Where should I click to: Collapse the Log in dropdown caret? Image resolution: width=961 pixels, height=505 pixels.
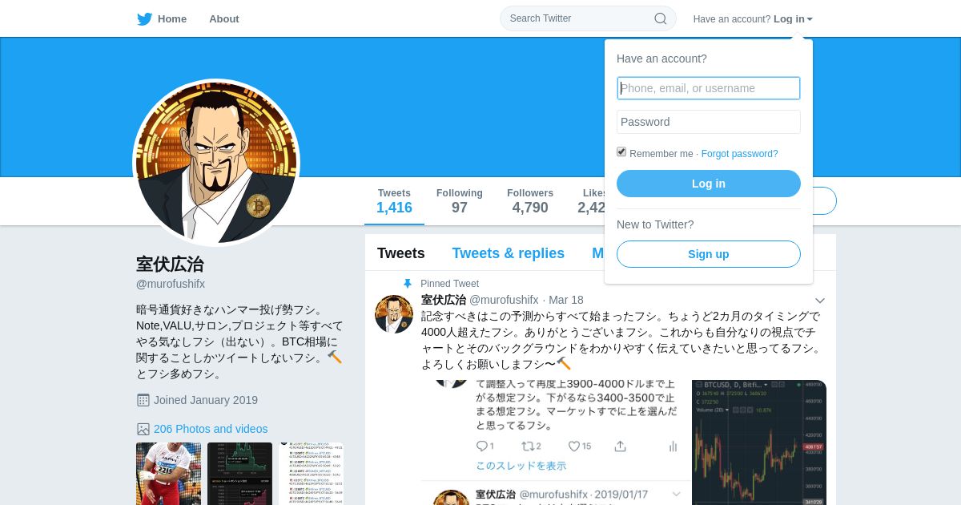(810, 19)
